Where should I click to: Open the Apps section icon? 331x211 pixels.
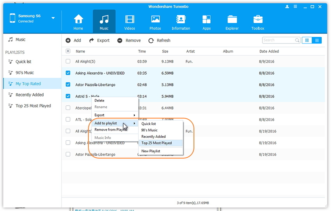(206, 19)
